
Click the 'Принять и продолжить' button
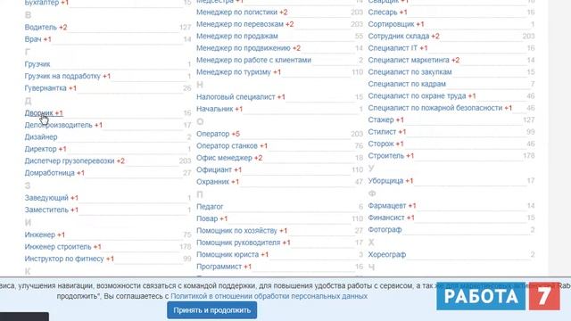click(212, 310)
